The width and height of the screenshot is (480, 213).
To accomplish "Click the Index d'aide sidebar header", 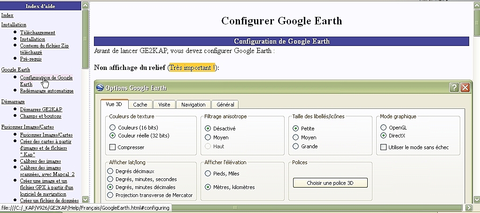I will click(x=40, y=6).
